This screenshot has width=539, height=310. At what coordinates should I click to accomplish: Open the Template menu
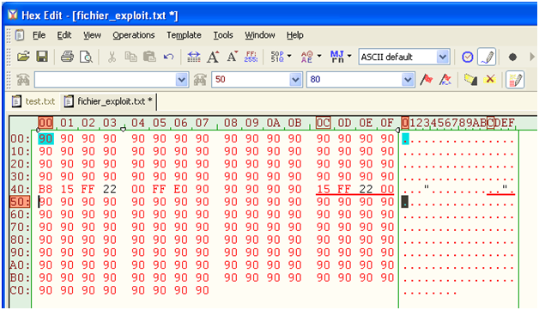click(x=184, y=35)
